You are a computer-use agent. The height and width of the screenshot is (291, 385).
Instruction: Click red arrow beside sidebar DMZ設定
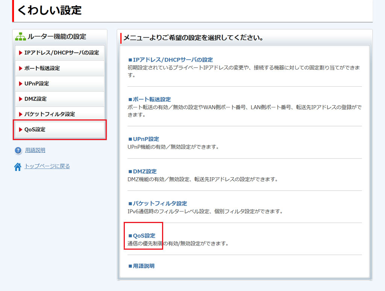click(x=21, y=99)
